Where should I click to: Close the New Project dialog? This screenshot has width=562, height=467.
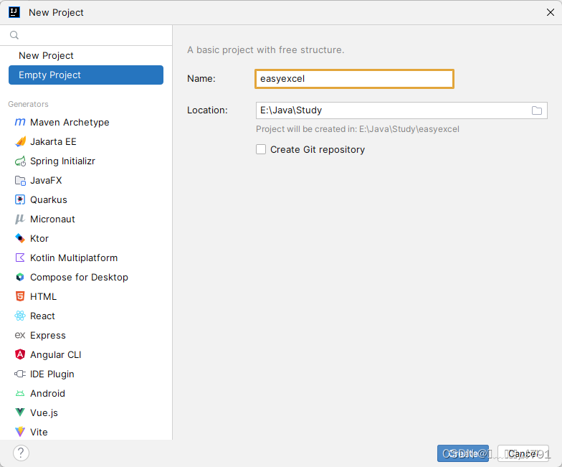pos(551,13)
